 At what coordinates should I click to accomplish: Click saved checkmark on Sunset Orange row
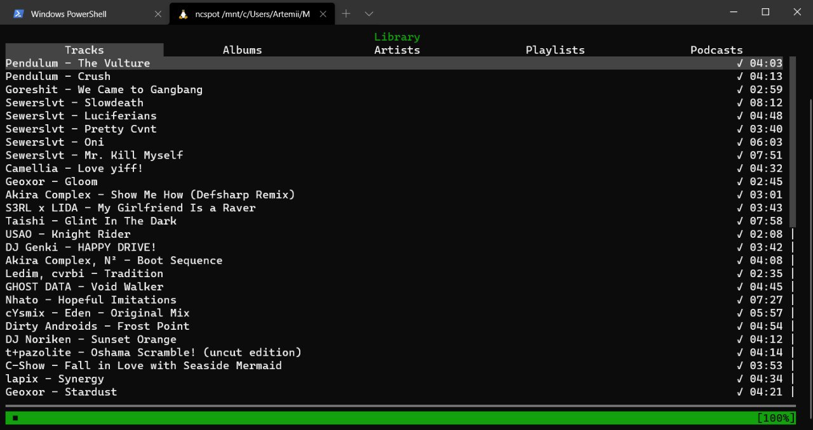[x=740, y=339]
